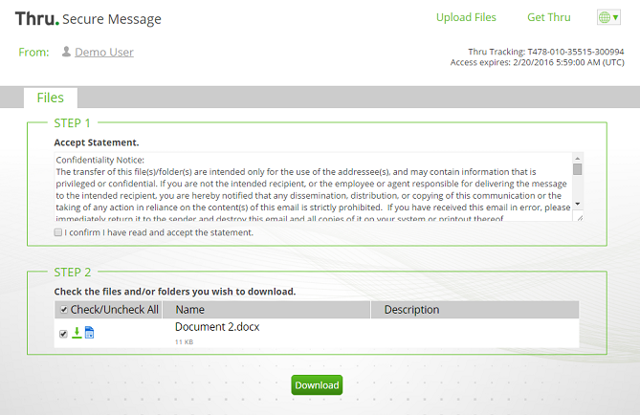Screen dimensions: 640x415
Task: Click the resize grip of the statement box
Action: coord(580,217)
